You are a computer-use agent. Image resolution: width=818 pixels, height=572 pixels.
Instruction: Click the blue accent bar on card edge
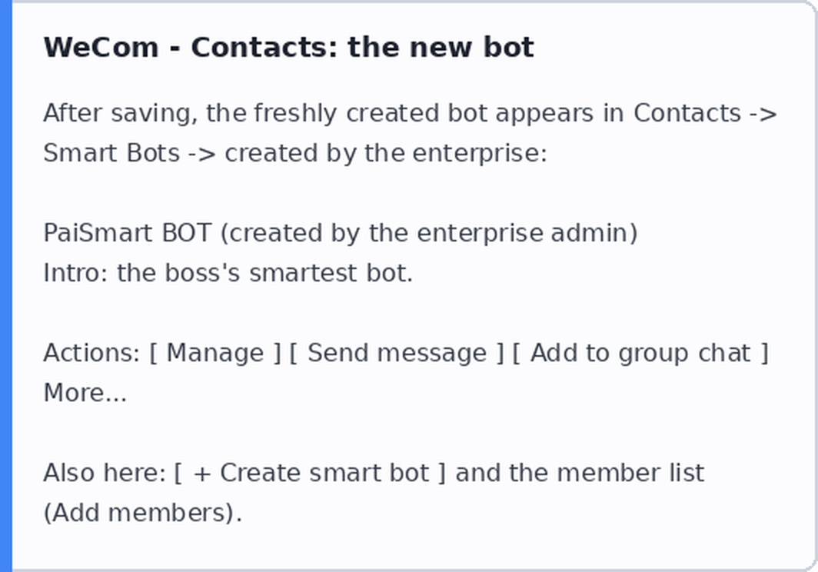pos(5,286)
